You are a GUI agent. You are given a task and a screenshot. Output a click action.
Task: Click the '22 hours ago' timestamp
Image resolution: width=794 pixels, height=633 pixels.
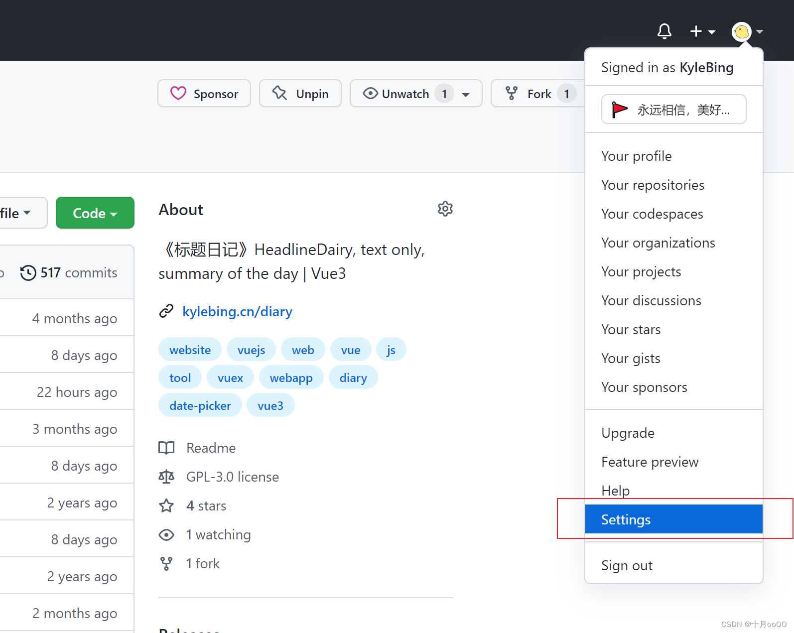[77, 392]
